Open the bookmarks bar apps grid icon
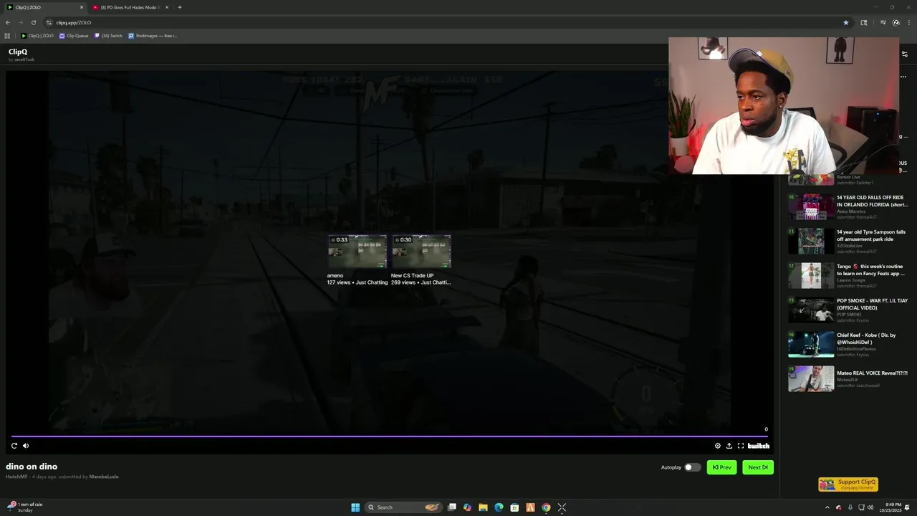This screenshot has width=917, height=516. [7, 36]
